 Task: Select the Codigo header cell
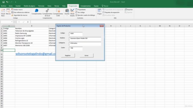[x=9, y=28]
